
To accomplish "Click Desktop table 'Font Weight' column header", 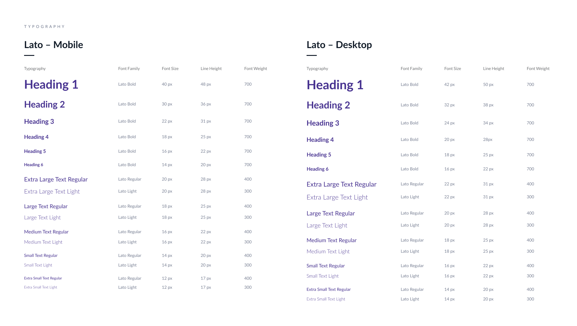I will 538,69.
